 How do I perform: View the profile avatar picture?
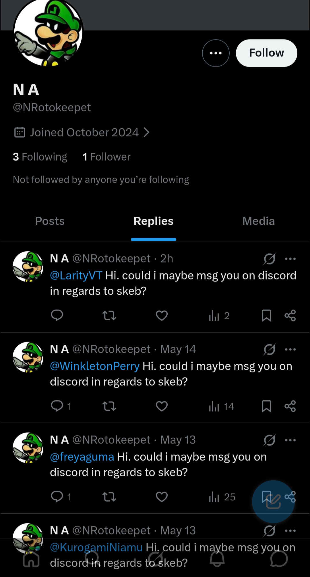point(48,32)
